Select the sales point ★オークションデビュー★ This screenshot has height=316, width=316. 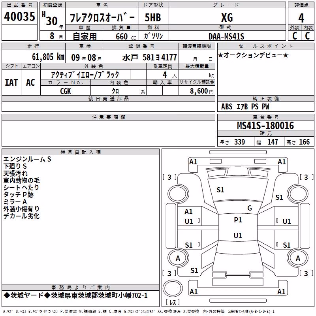(253, 55)
